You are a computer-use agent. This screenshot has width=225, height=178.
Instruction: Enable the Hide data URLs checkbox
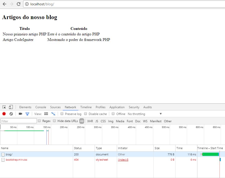point(54,121)
